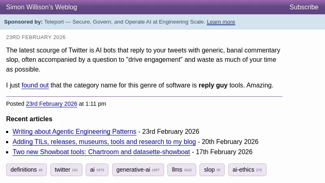The width and height of the screenshot is (325, 183).
Task: Go to the llms tag
Action: pos(182,170)
